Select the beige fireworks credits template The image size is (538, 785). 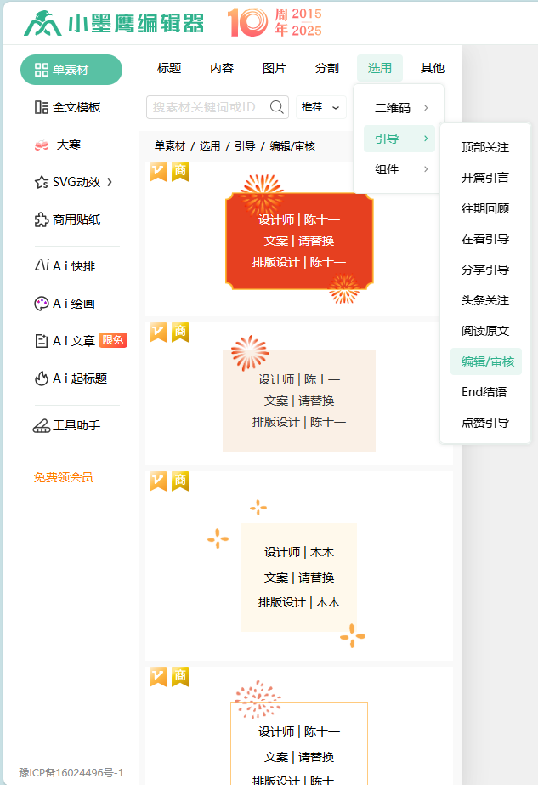(299, 394)
